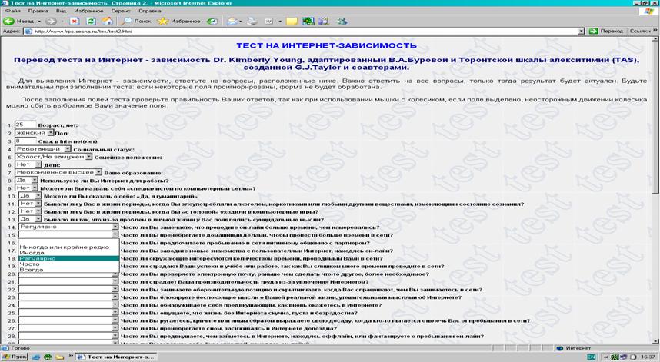This screenshot has width=660, height=362.
Task: Click Internet Explorer quick launch icon in taskbar
Action: click(37, 357)
